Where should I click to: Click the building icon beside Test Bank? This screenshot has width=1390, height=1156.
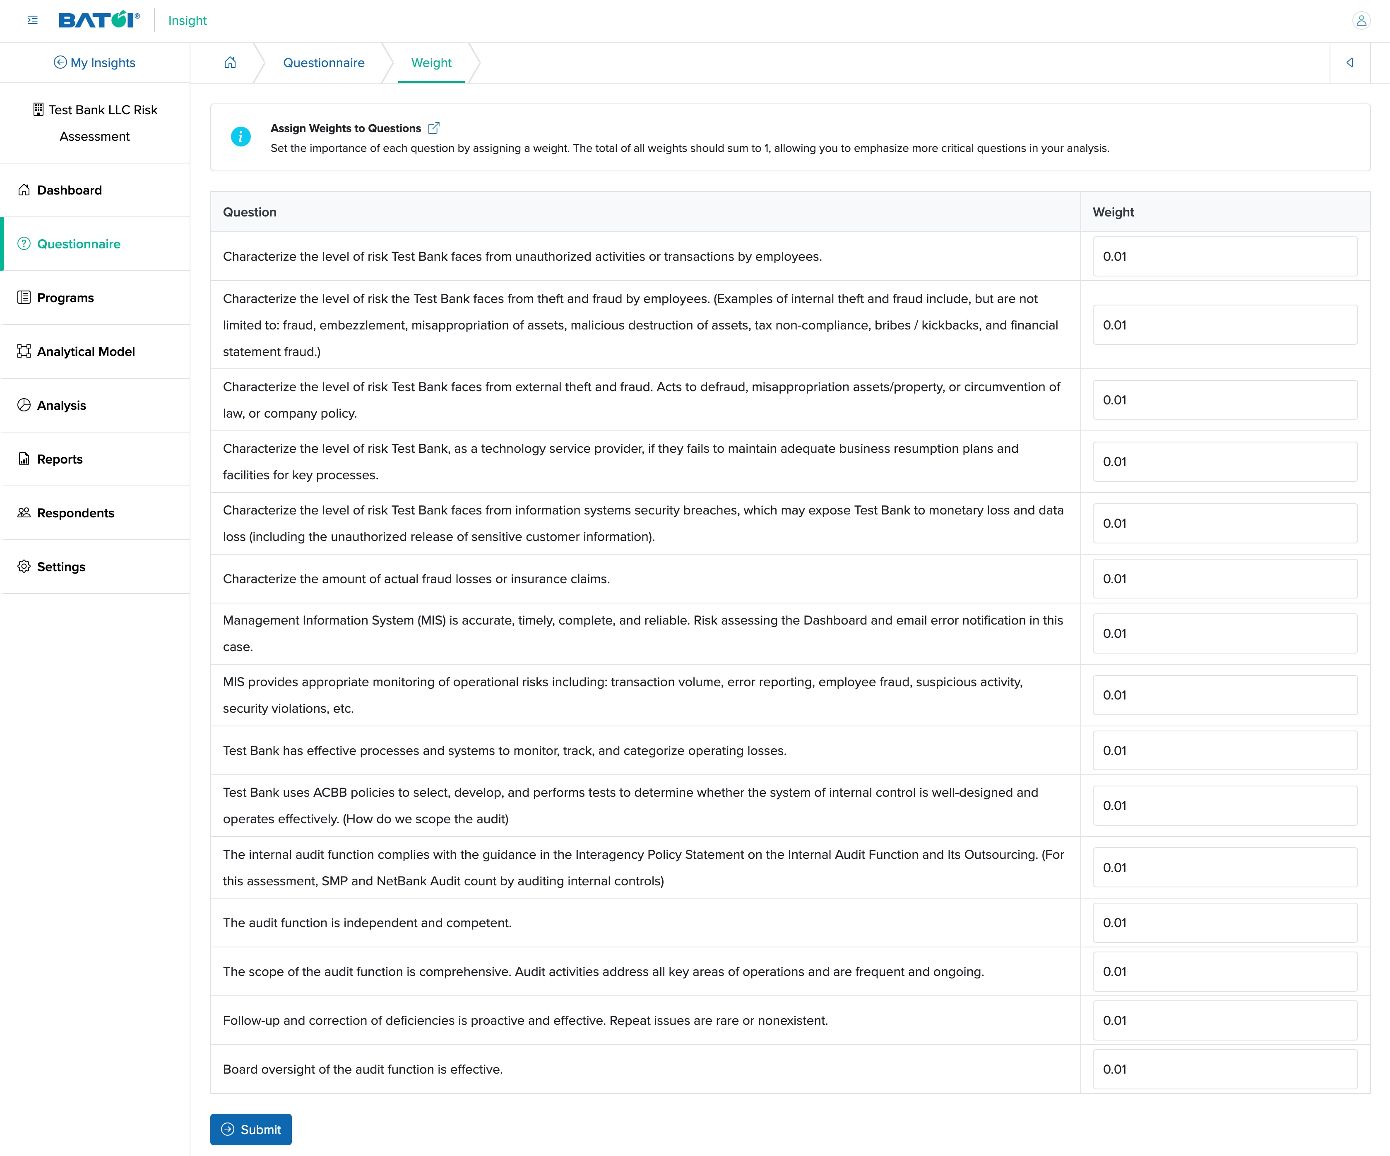click(x=38, y=109)
